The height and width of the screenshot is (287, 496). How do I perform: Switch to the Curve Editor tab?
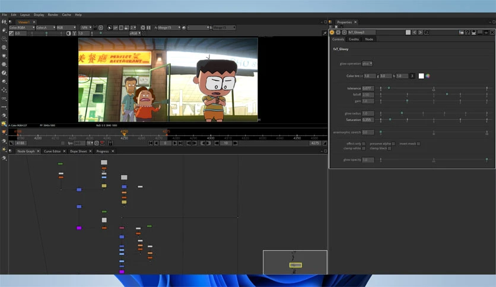click(x=52, y=151)
